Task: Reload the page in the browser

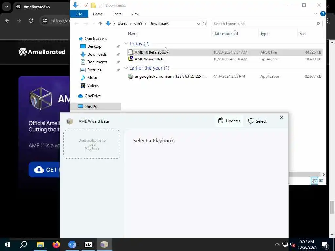Action: 31,21
